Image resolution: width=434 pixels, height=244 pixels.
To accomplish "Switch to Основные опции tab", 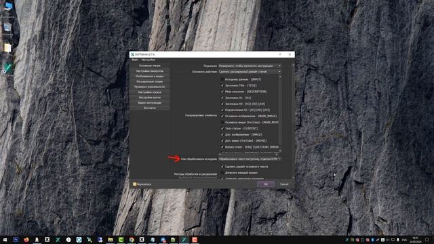I will point(149,66).
